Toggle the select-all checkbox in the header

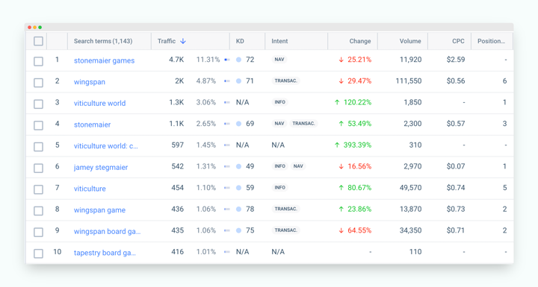pyautogui.click(x=38, y=41)
